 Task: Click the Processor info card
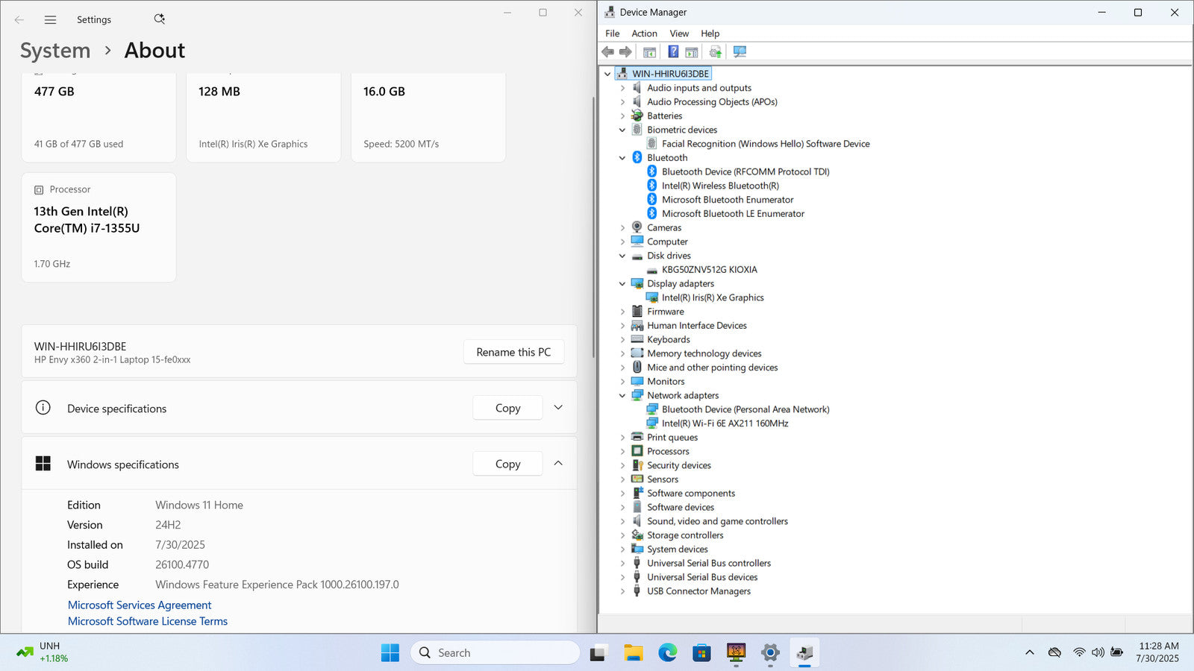99,227
